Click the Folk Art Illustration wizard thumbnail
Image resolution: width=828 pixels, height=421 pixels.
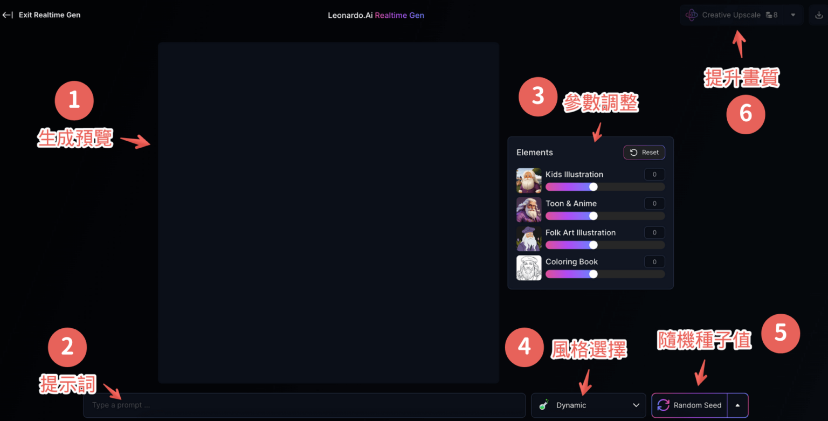529,239
